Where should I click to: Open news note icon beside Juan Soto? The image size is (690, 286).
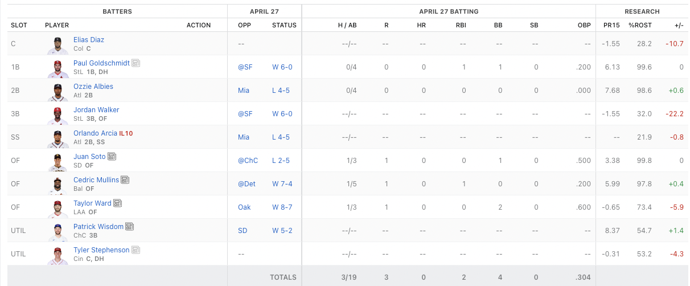[x=112, y=157]
